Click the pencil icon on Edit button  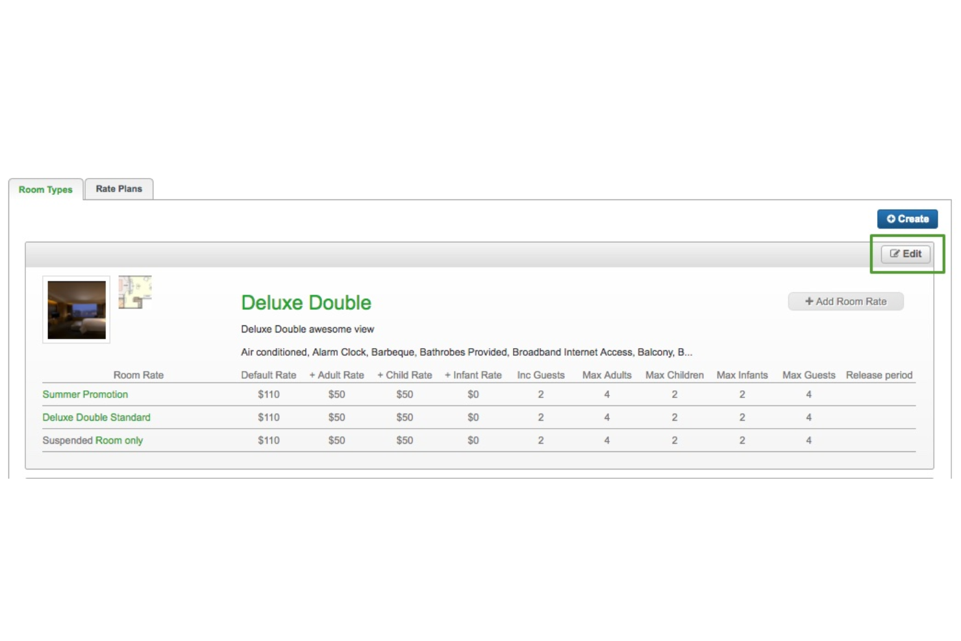pyautogui.click(x=895, y=254)
